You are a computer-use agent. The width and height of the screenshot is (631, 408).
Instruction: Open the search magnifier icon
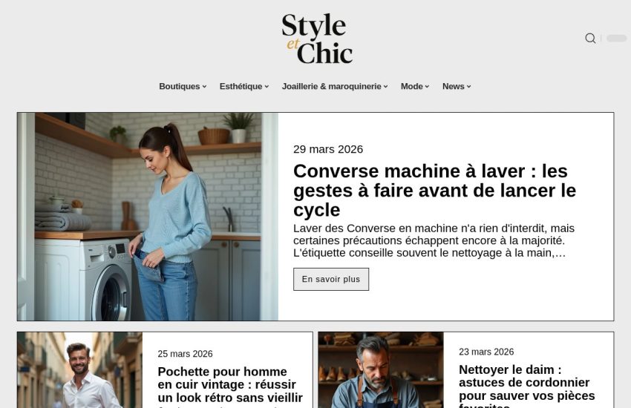[590, 38]
